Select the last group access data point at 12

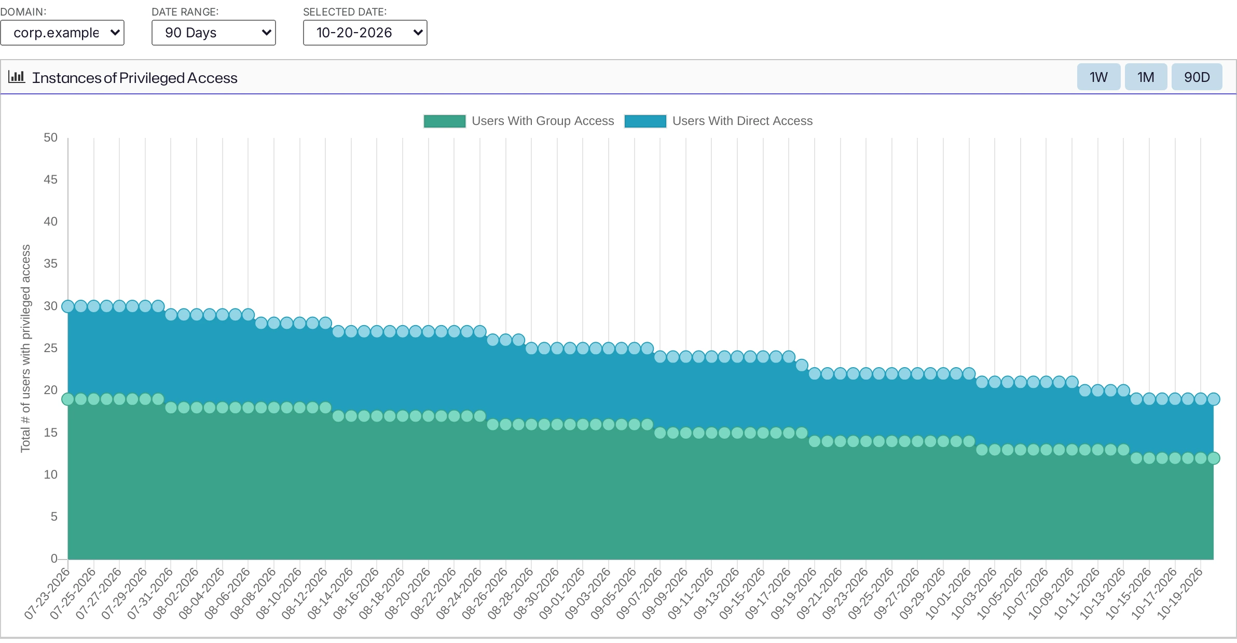coord(1214,458)
